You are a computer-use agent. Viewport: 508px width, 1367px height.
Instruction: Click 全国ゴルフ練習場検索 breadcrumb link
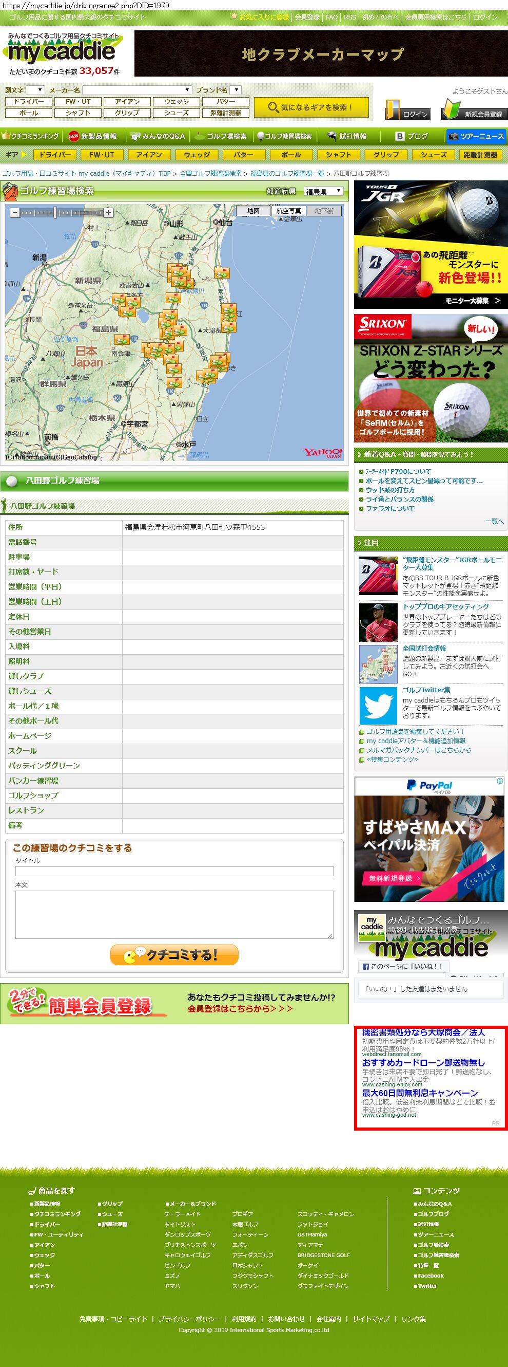[210, 174]
